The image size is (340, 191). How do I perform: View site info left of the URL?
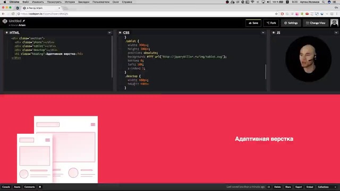19,14
